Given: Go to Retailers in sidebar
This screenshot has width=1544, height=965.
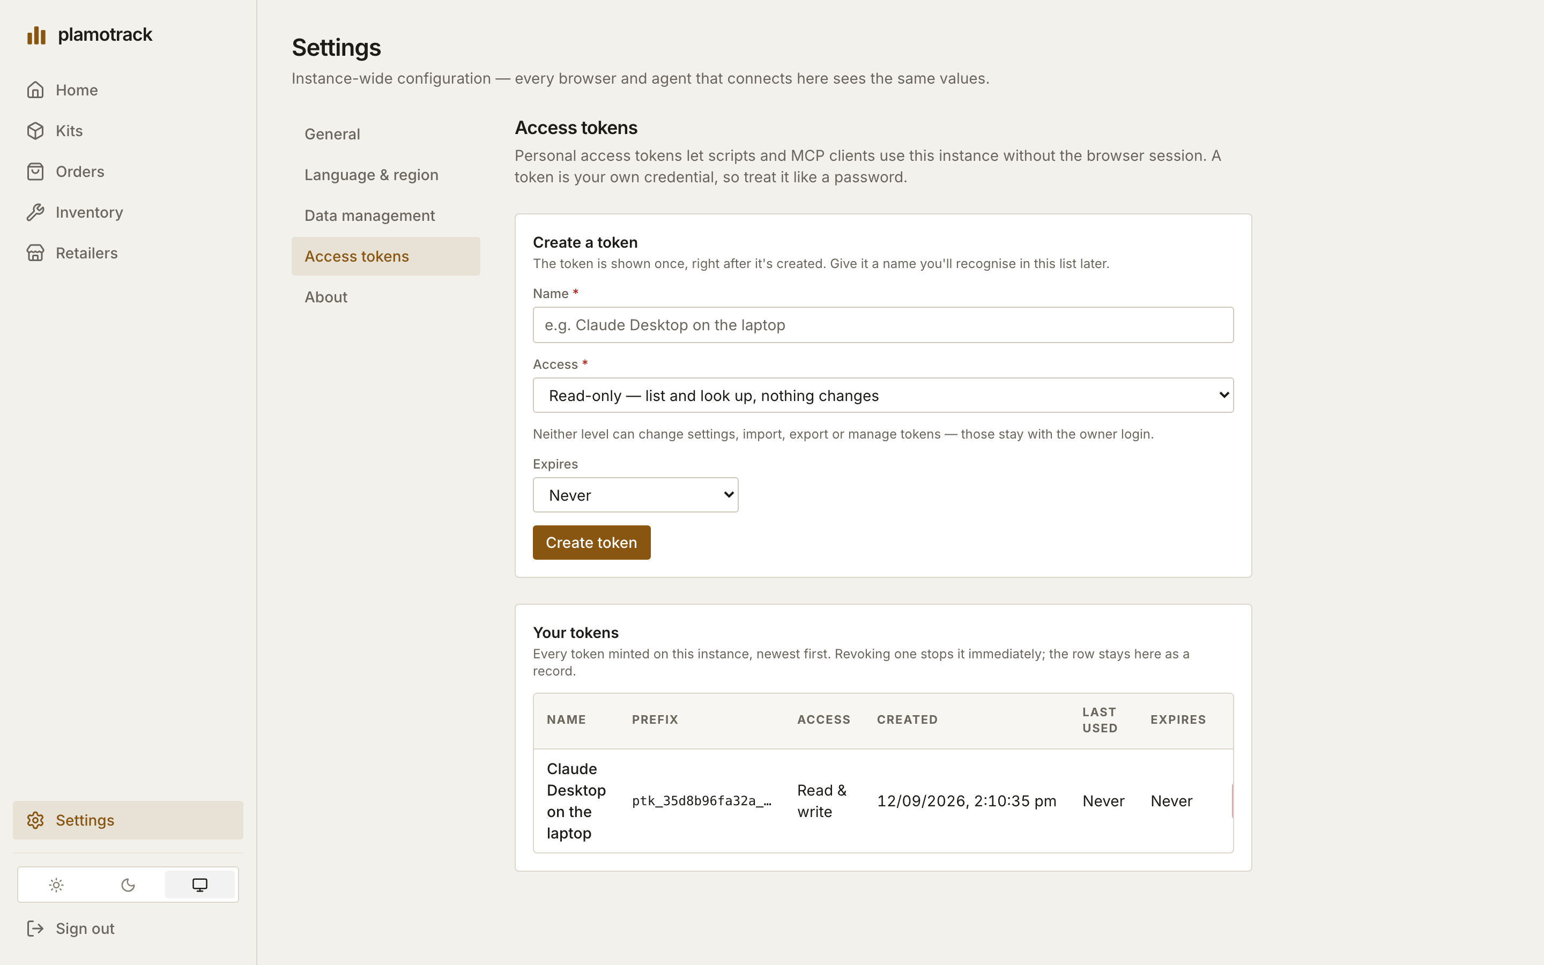Looking at the screenshot, I should pos(128,254).
